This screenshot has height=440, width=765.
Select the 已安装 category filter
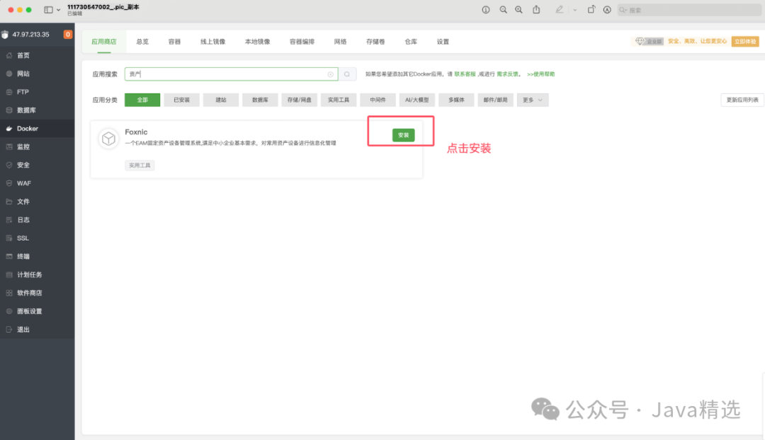(181, 100)
